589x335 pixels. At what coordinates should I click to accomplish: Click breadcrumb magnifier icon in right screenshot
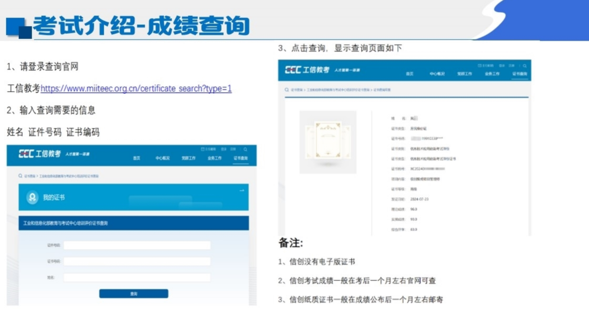click(286, 90)
